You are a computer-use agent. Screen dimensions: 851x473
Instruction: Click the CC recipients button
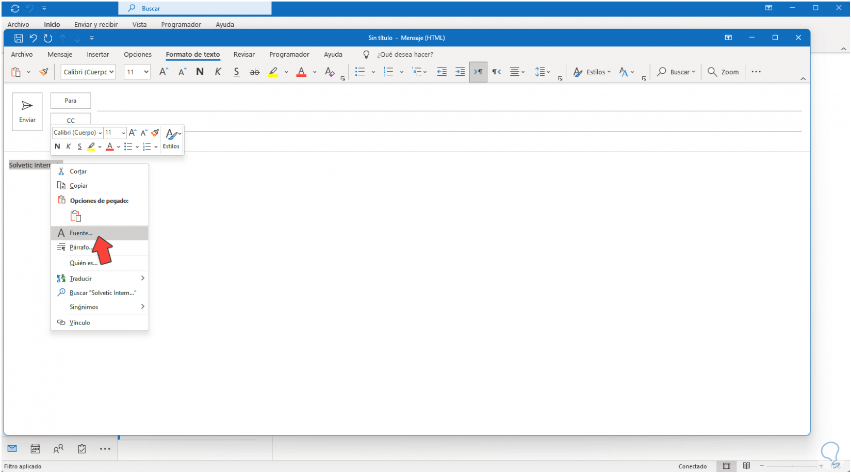(x=71, y=119)
